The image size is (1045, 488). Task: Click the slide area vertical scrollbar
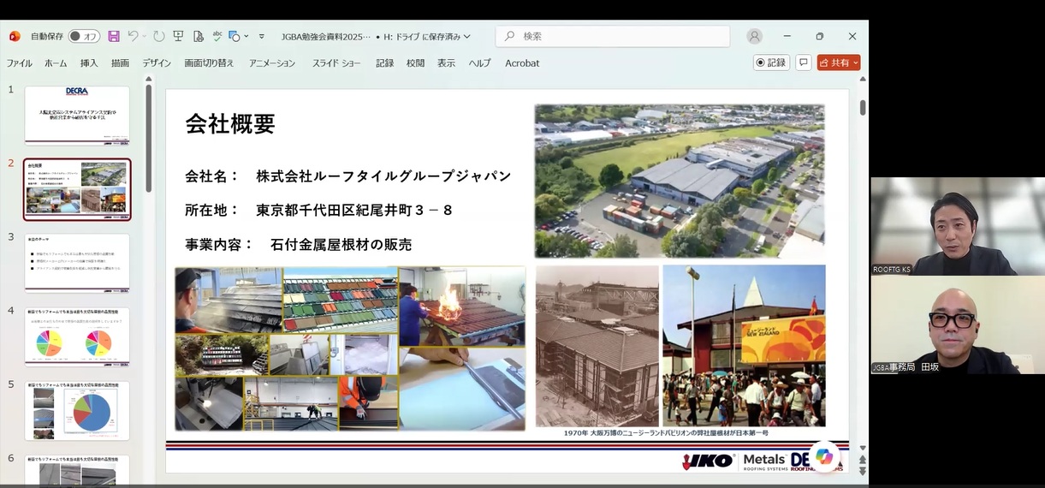click(x=862, y=257)
